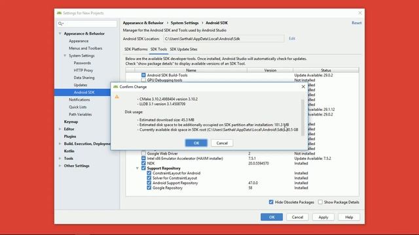The width and height of the screenshot is (419, 235).
Task: Cancel the Confirm Change dialog
Action: point(222,143)
